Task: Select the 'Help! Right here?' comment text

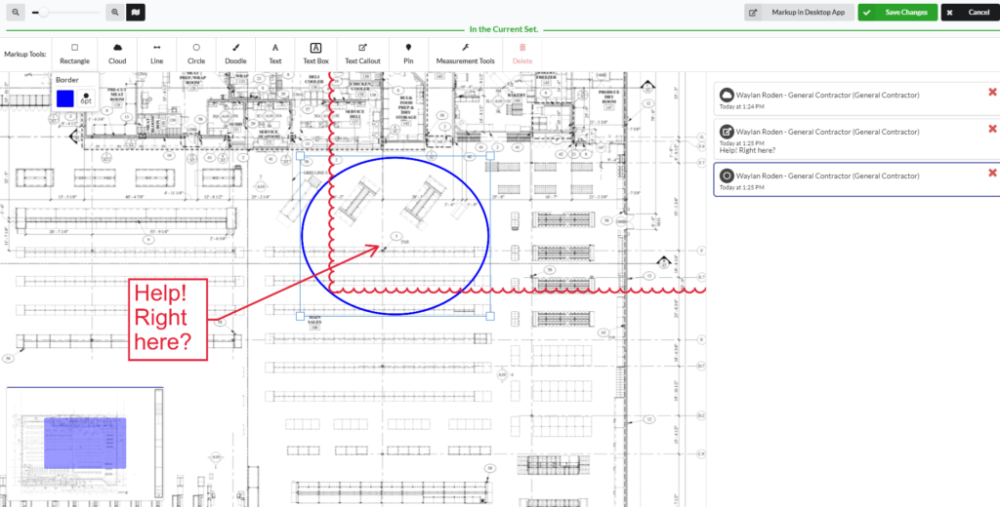Action: tap(747, 151)
